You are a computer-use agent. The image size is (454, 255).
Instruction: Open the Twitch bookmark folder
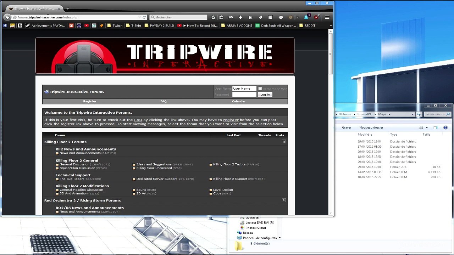115,25
